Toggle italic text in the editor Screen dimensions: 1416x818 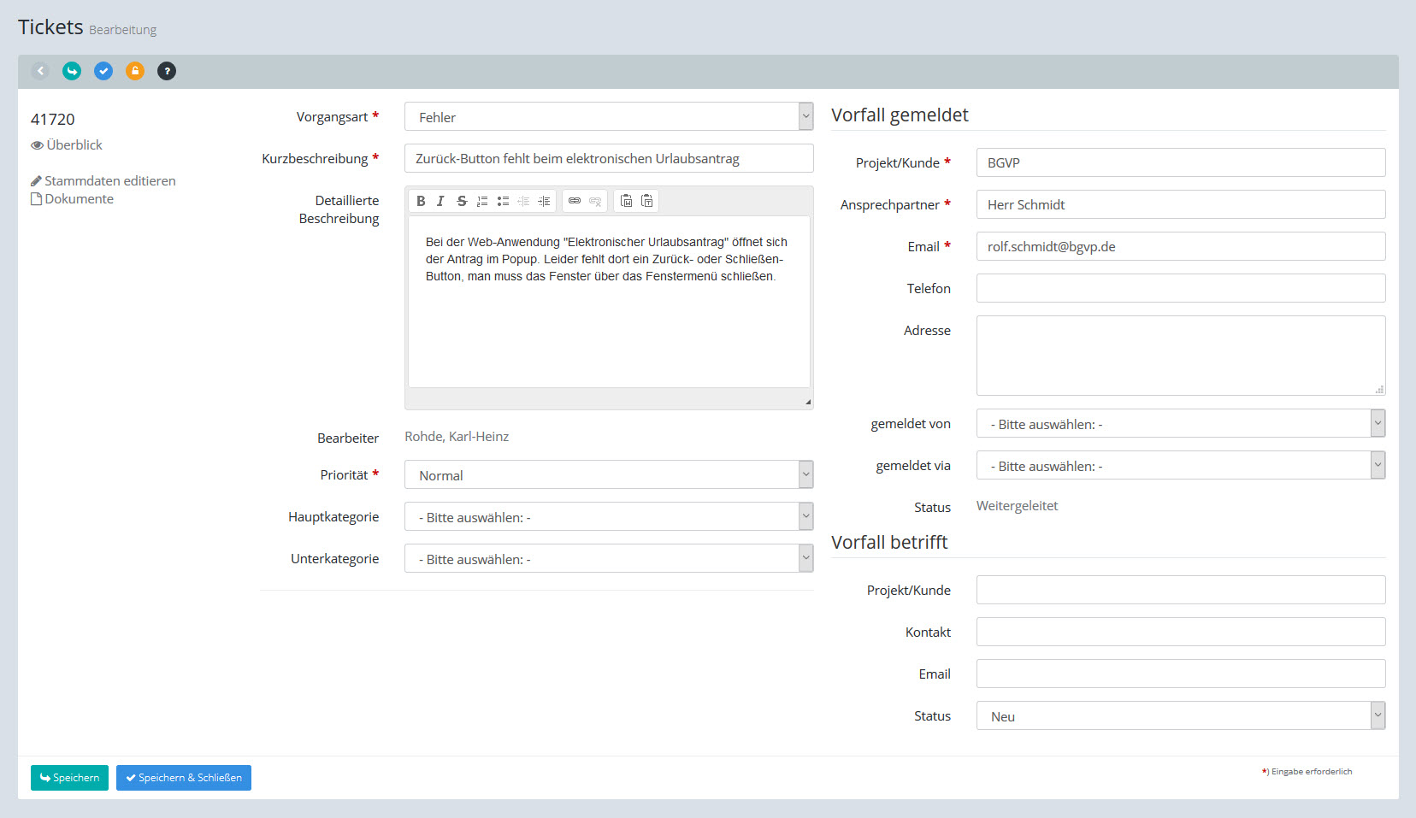tap(440, 201)
